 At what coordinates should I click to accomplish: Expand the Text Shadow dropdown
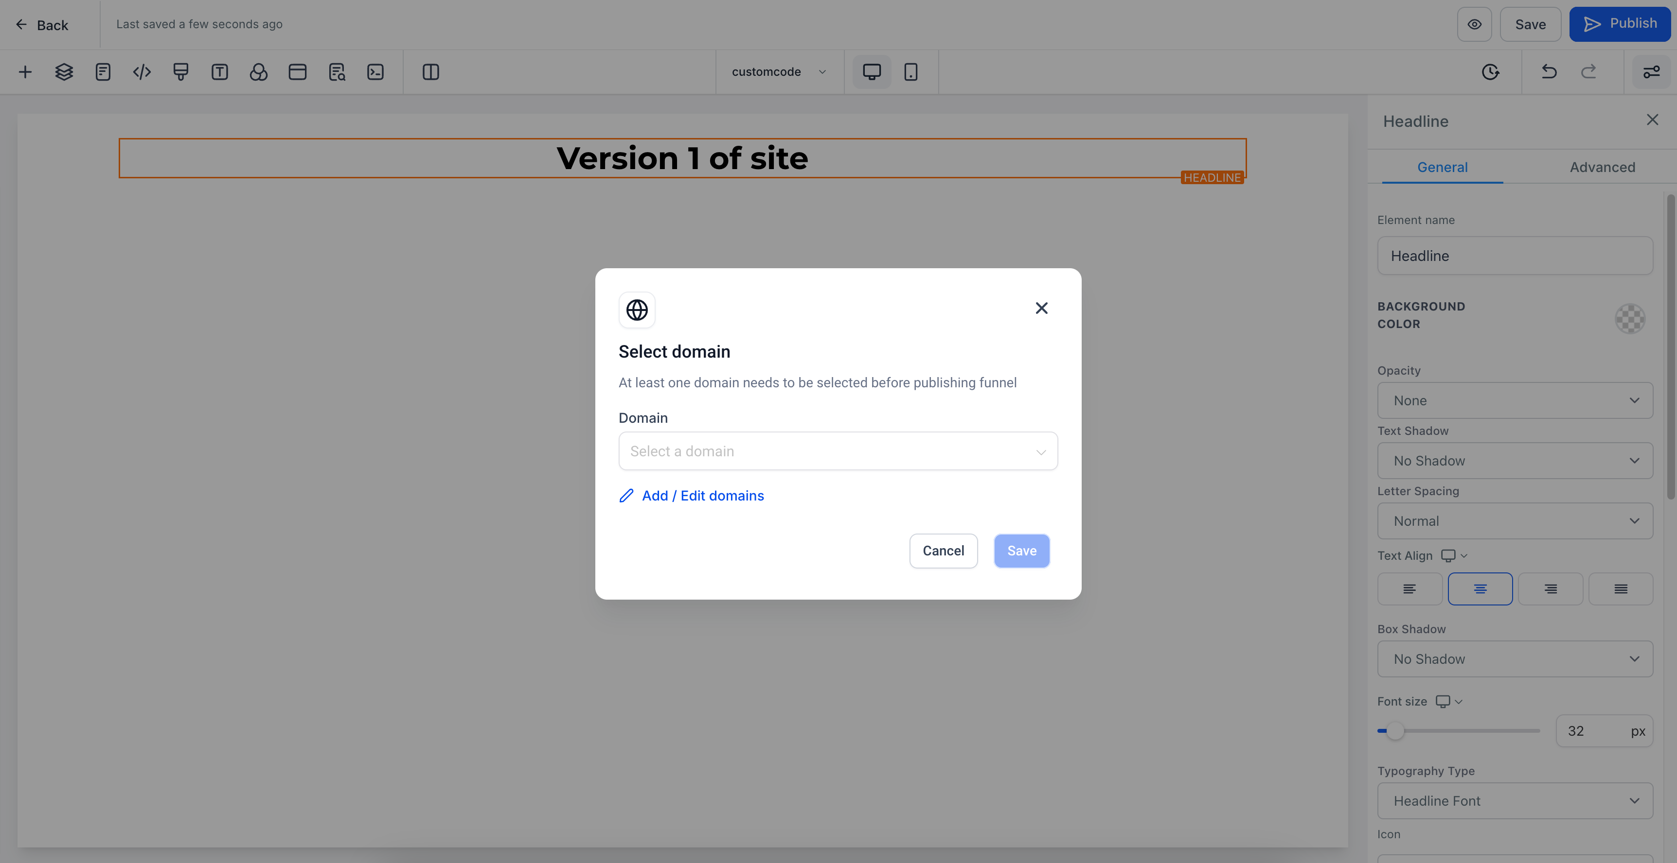(x=1515, y=460)
